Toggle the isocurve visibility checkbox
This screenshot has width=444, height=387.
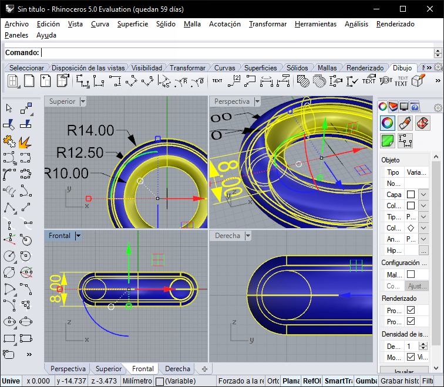[x=411, y=357]
